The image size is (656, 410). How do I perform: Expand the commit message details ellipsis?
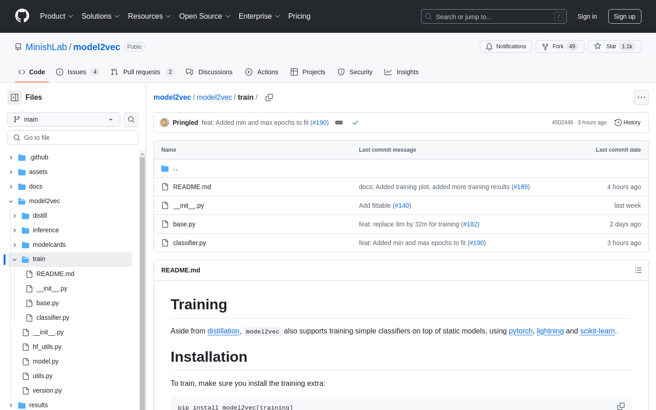(x=339, y=123)
